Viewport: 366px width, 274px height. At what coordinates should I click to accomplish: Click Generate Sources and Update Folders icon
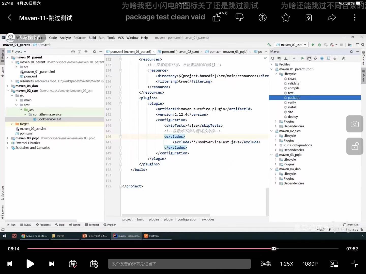pos(279,58)
